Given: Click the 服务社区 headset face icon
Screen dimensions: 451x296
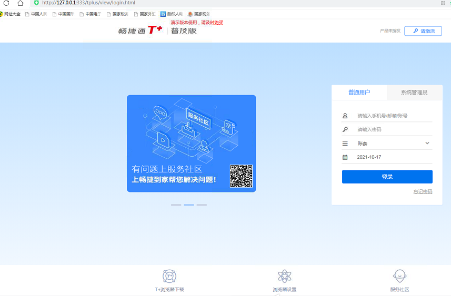Looking at the screenshot, I should [399, 276].
